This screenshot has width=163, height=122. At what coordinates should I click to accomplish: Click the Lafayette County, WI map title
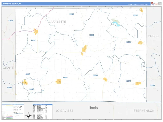(11, 4)
